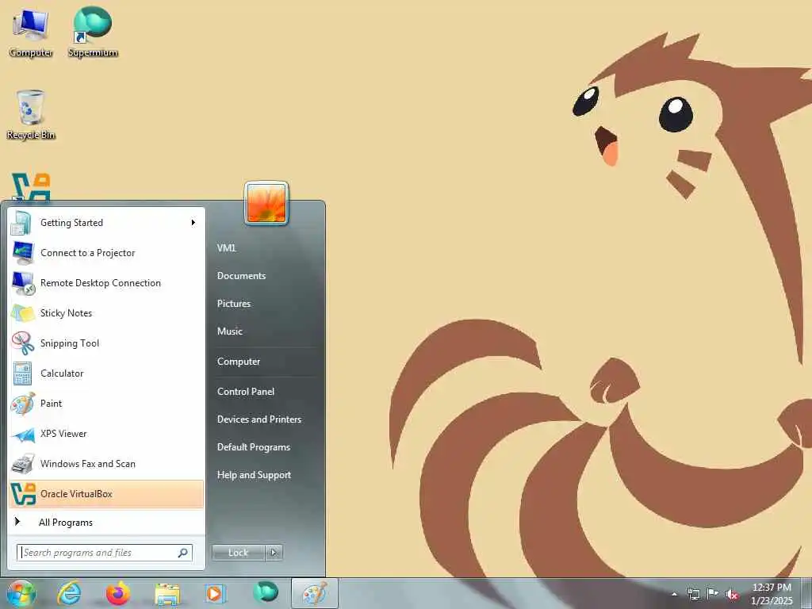The width and height of the screenshot is (812, 609).
Task: Open Internet Explorer from the taskbar
Action: pyautogui.click(x=69, y=593)
